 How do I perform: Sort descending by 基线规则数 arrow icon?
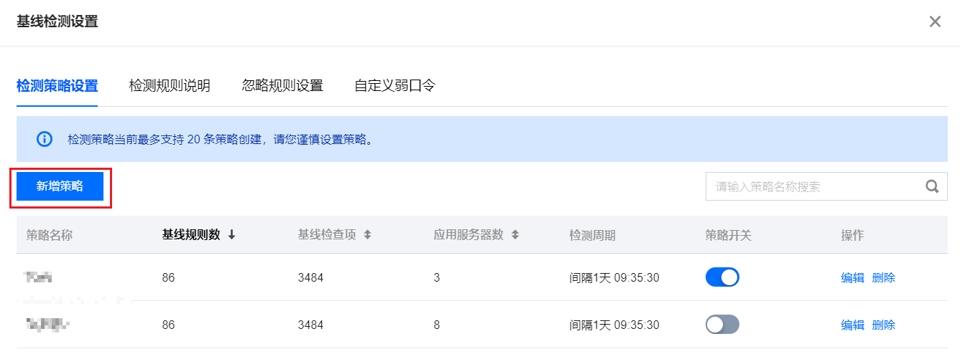tap(231, 235)
